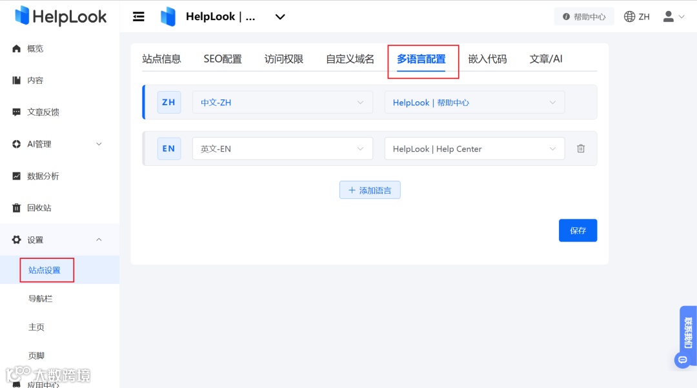This screenshot has height=388, width=697.
Task: Open the HelpLook | Help Center name dropdown
Action: point(474,148)
